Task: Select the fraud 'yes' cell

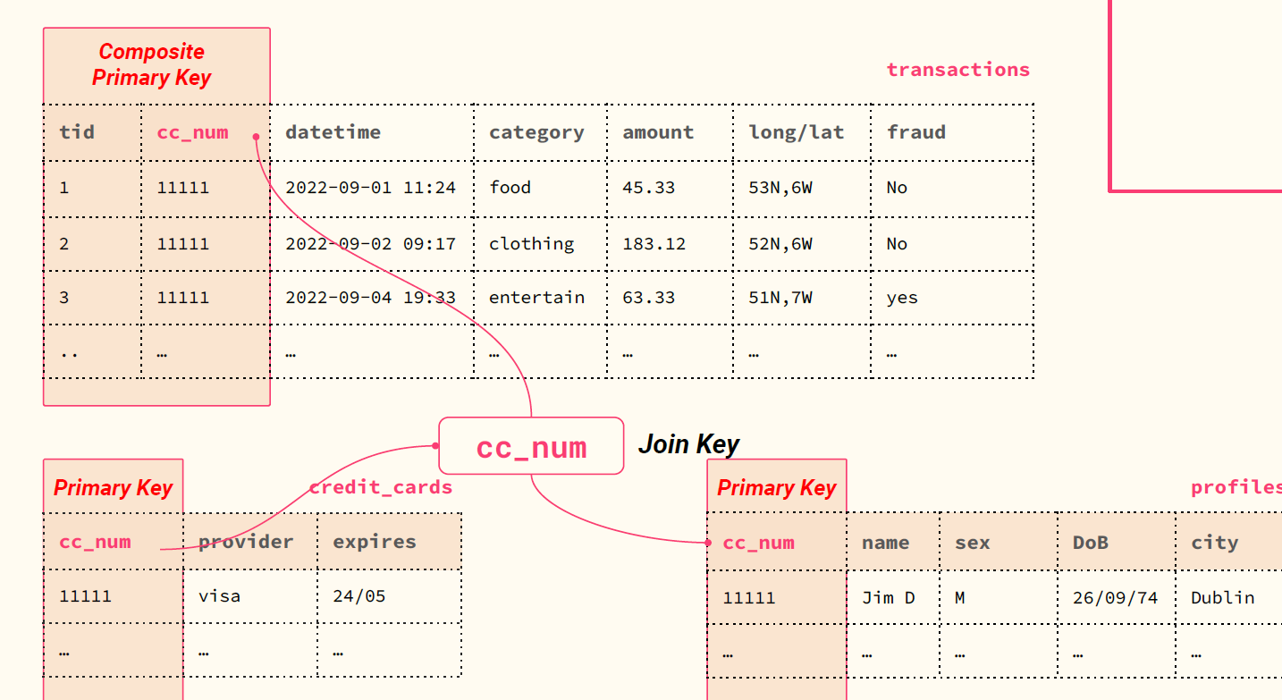Action: (902, 299)
